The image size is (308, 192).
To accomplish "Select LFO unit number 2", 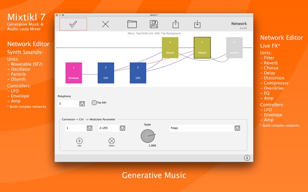I will pyautogui.click(x=106, y=73).
